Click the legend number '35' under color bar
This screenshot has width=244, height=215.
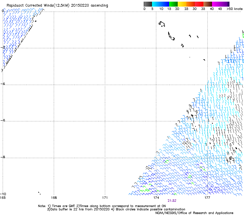click(x=203, y=9)
